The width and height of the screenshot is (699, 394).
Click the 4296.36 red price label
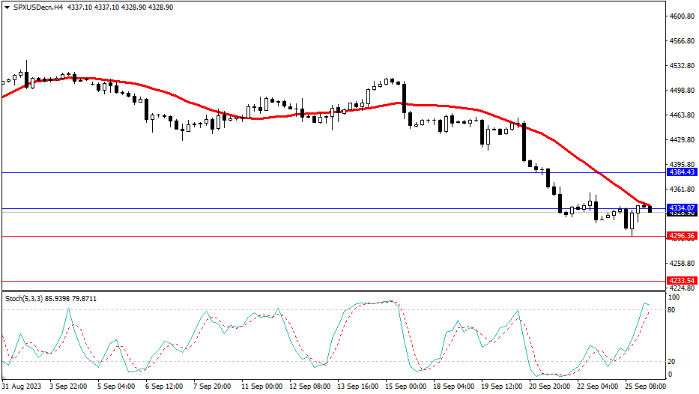[681, 235]
